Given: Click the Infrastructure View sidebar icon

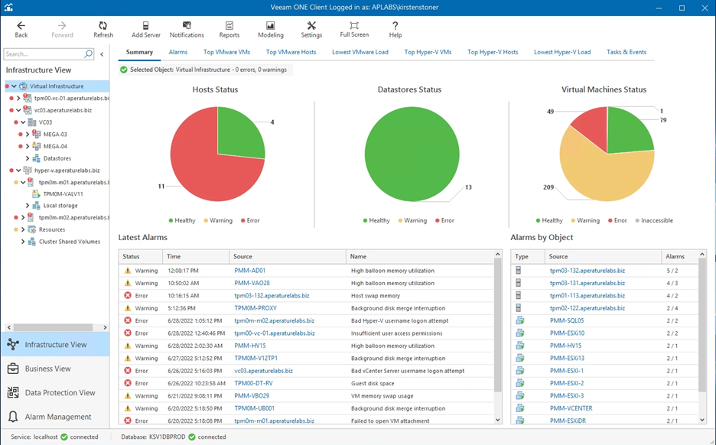Looking at the screenshot, I should tap(13, 345).
